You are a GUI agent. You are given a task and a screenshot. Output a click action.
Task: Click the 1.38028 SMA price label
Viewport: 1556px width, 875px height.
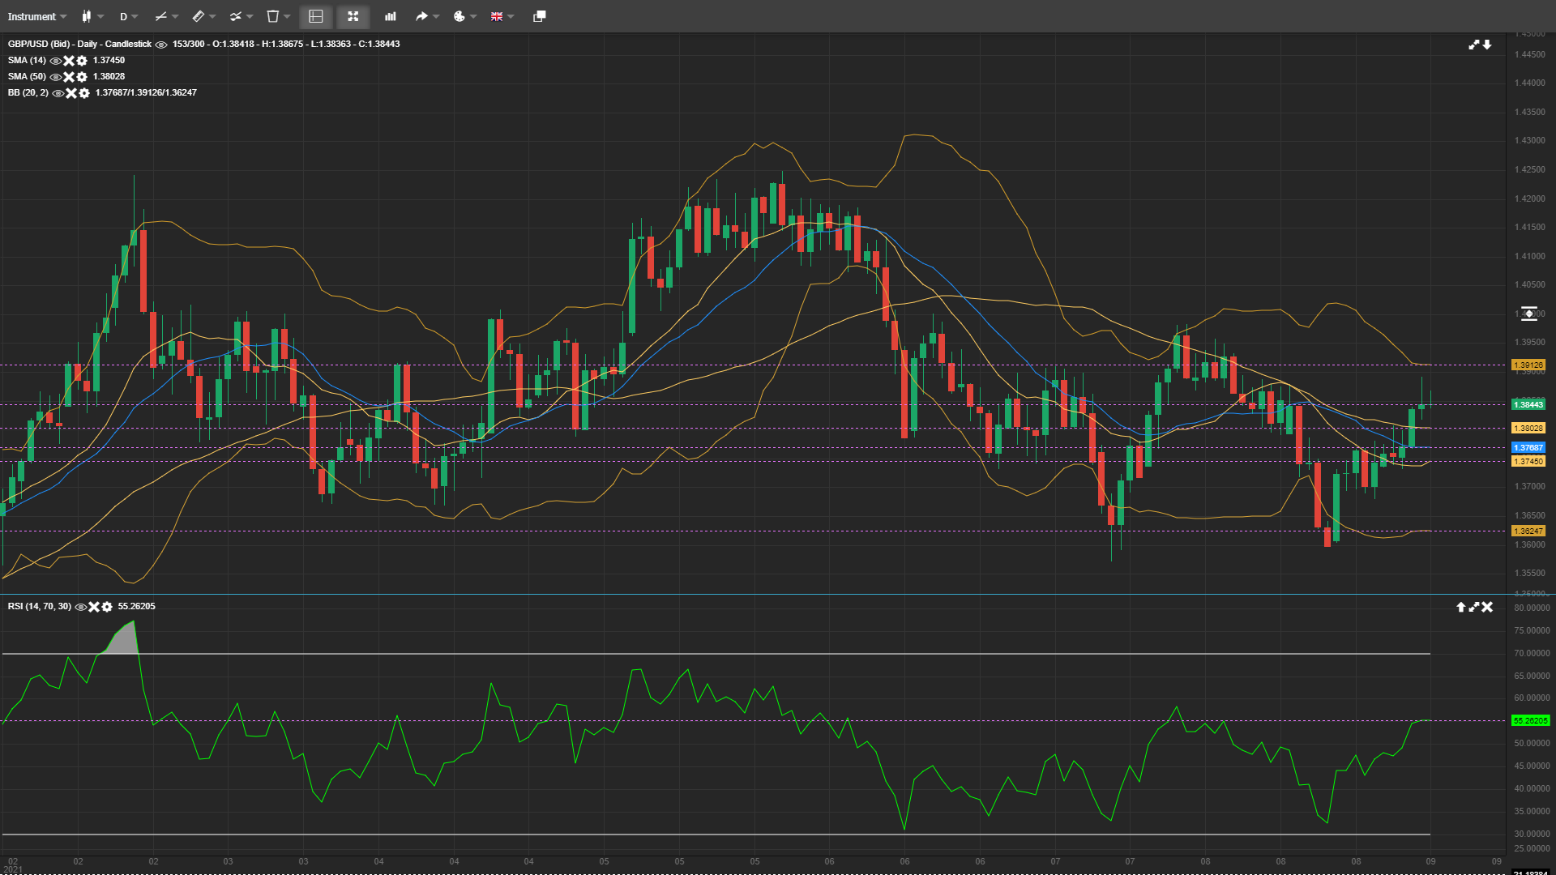1528,429
